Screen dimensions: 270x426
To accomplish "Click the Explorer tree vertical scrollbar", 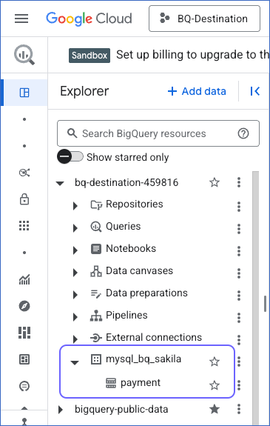I will (x=256, y=299).
